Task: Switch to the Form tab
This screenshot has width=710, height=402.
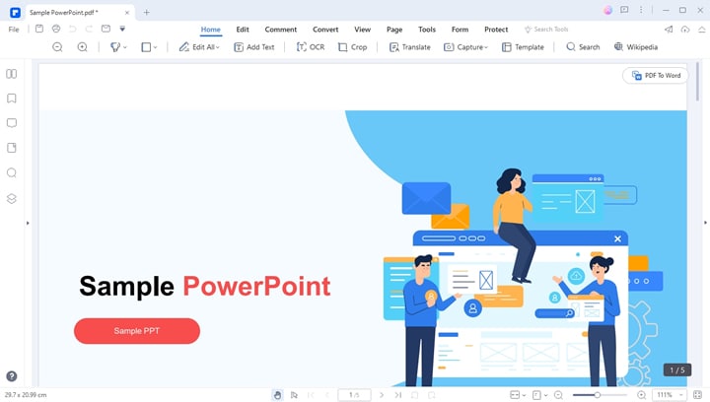Action: pyautogui.click(x=460, y=30)
